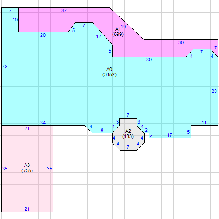Image resolution: width=219 pixels, height=219 pixels.
Task: Click the 35 dimension on A3's right side
Action: pos(49,169)
